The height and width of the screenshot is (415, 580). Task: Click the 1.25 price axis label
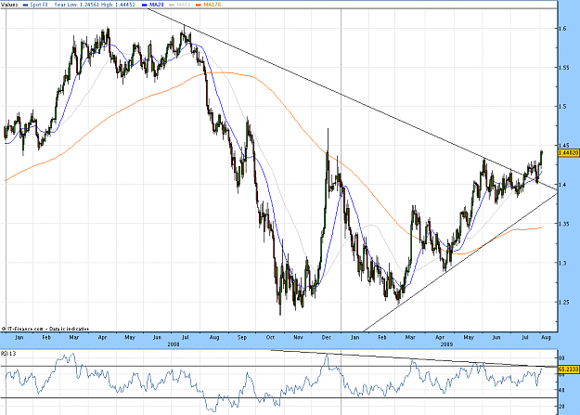click(564, 302)
